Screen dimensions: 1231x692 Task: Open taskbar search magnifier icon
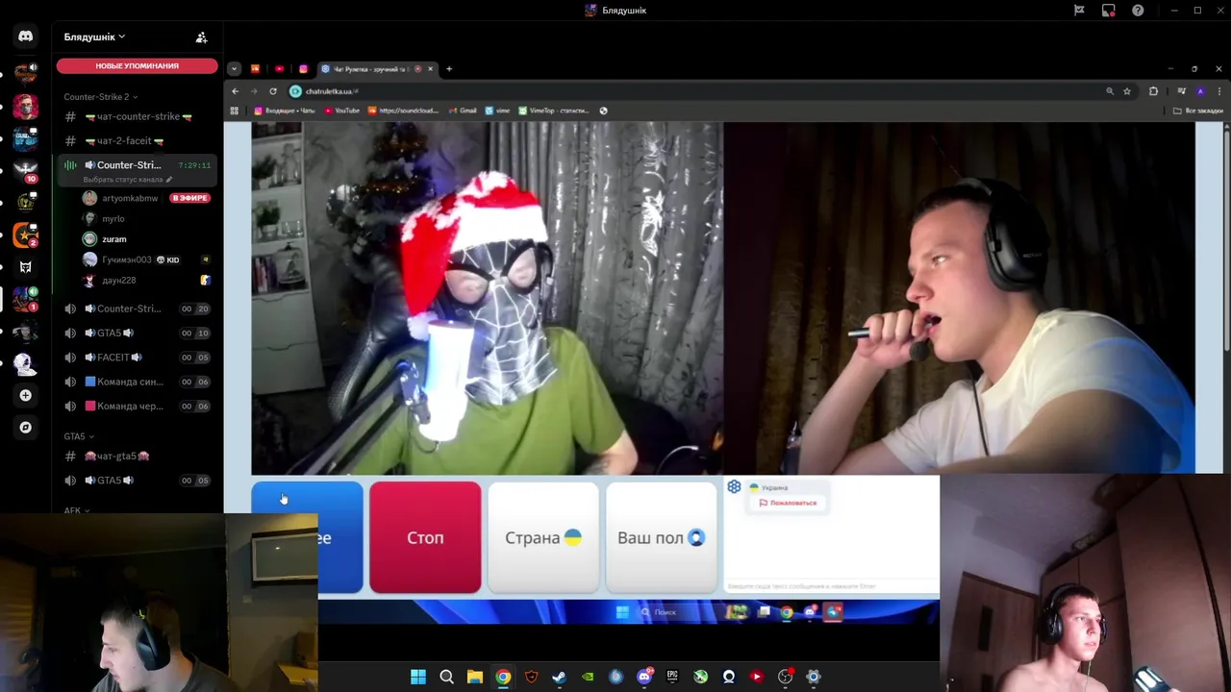pyautogui.click(x=446, y=677)
